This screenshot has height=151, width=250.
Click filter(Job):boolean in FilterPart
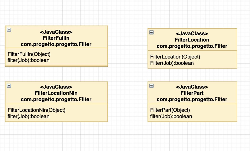coord(171,116)
